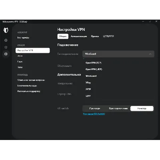Open the globe servers icon in the sidebar
The height and width of the screenshot is (160, 160).
click(x=6, y=40)
